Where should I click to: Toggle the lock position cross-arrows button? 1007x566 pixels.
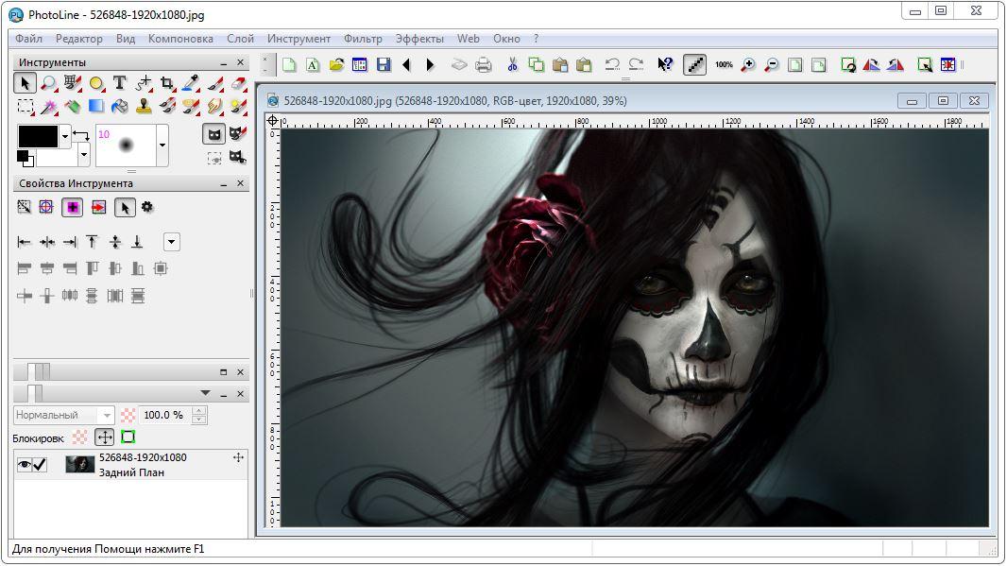[x=104, y=437]
